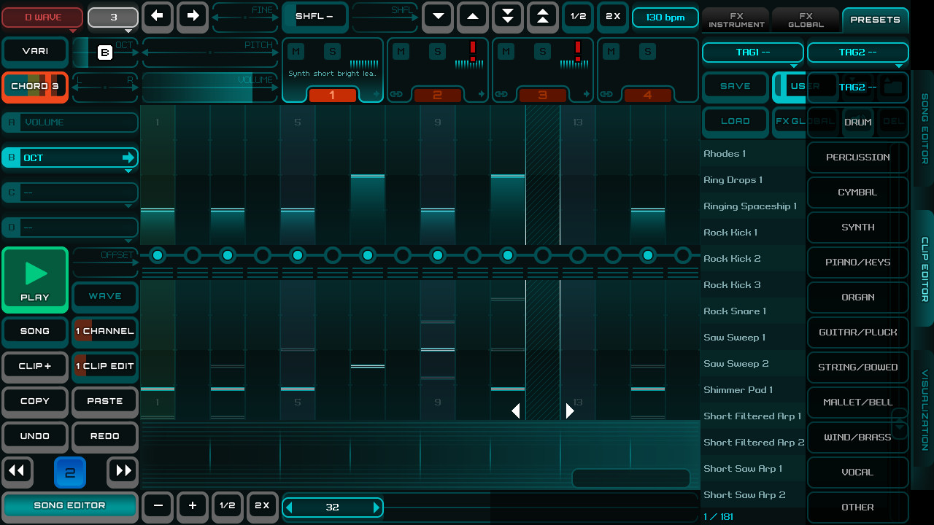
Task: Open the TAG2 dropdown
Action: 858,52
